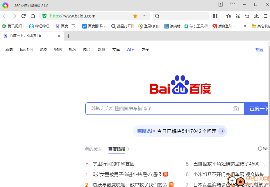
Task: Click the 答题 link
Action: click(x=259, y=50)
